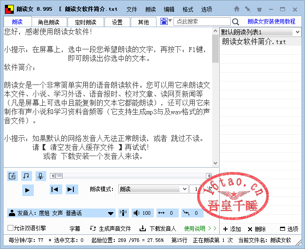Click the background music note icon
The image size is (305, 249).
pyautogui.click(x=27, y=176)
